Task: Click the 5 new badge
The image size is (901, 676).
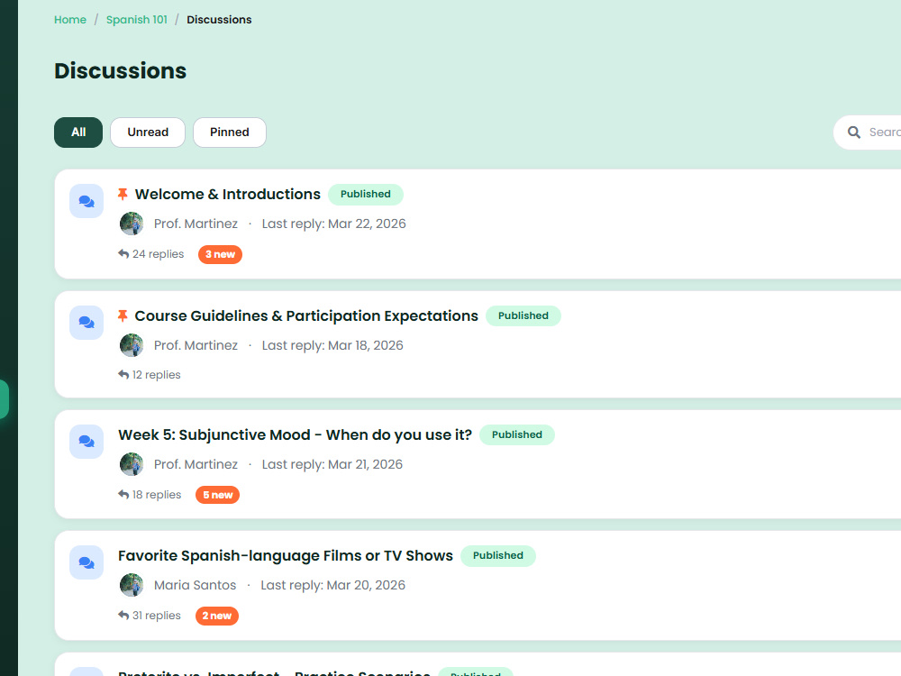Action: [x=217, y=495]
